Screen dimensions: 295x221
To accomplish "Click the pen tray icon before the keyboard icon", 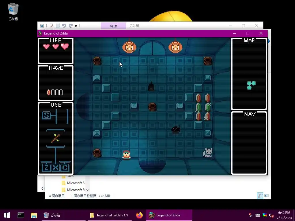I will pyautogui.click(x=250, y=215).
